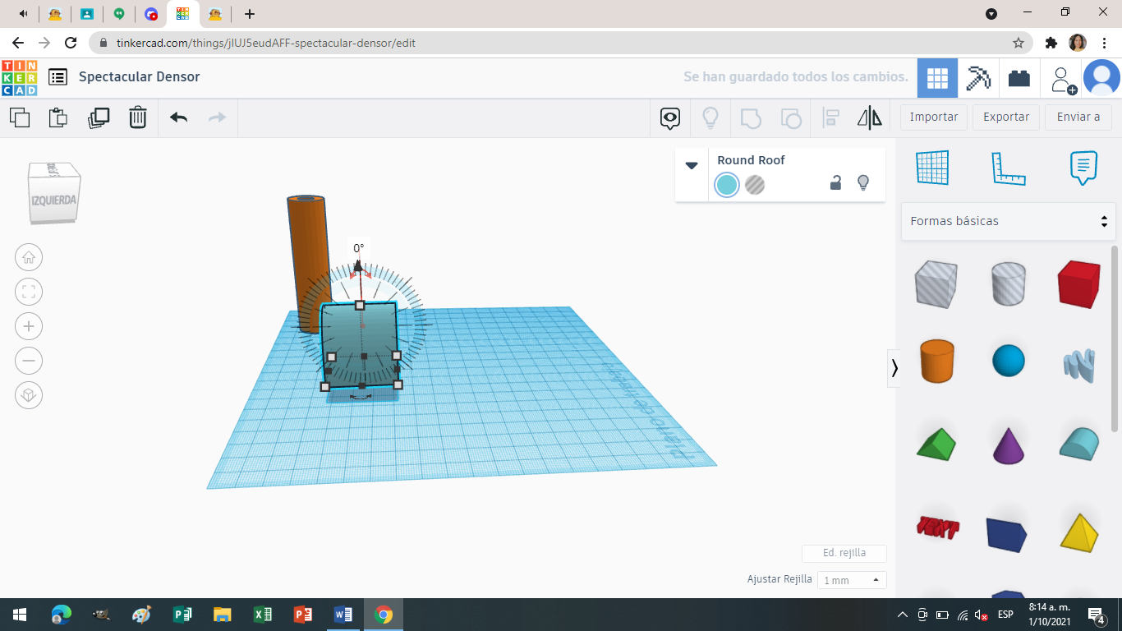Open the Formas básicas shapes dropdown
Image resolution: width=1122 pixels, height=631 pixels.
[x=1008, y=221]
